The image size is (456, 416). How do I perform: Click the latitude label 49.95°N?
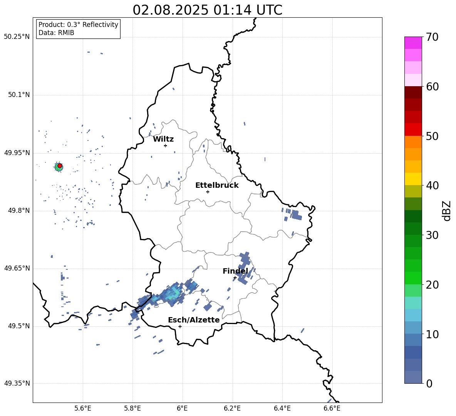[x=17, y=153]
